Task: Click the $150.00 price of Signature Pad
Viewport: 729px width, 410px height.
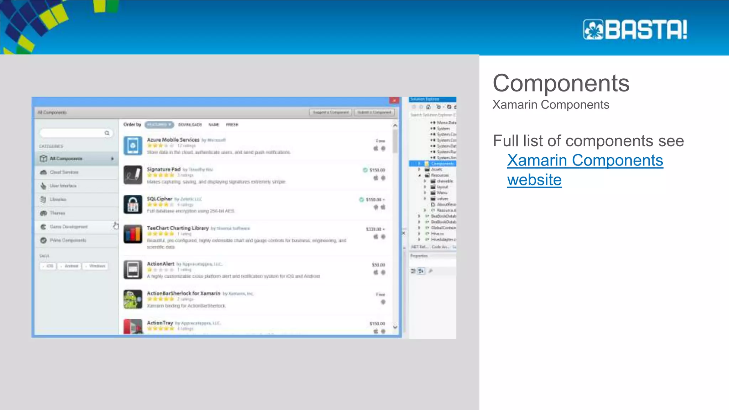Action: click(x=377, y=170)
